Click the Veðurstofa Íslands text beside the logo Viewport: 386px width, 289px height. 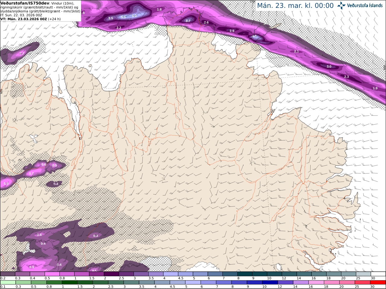pyautogui.click(x=365, y=5)
